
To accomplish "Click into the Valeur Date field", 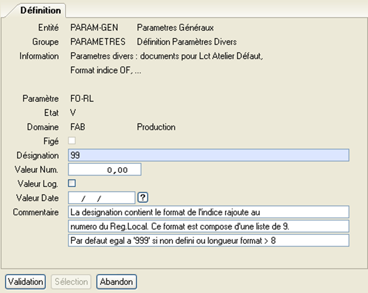I will 102,197.
